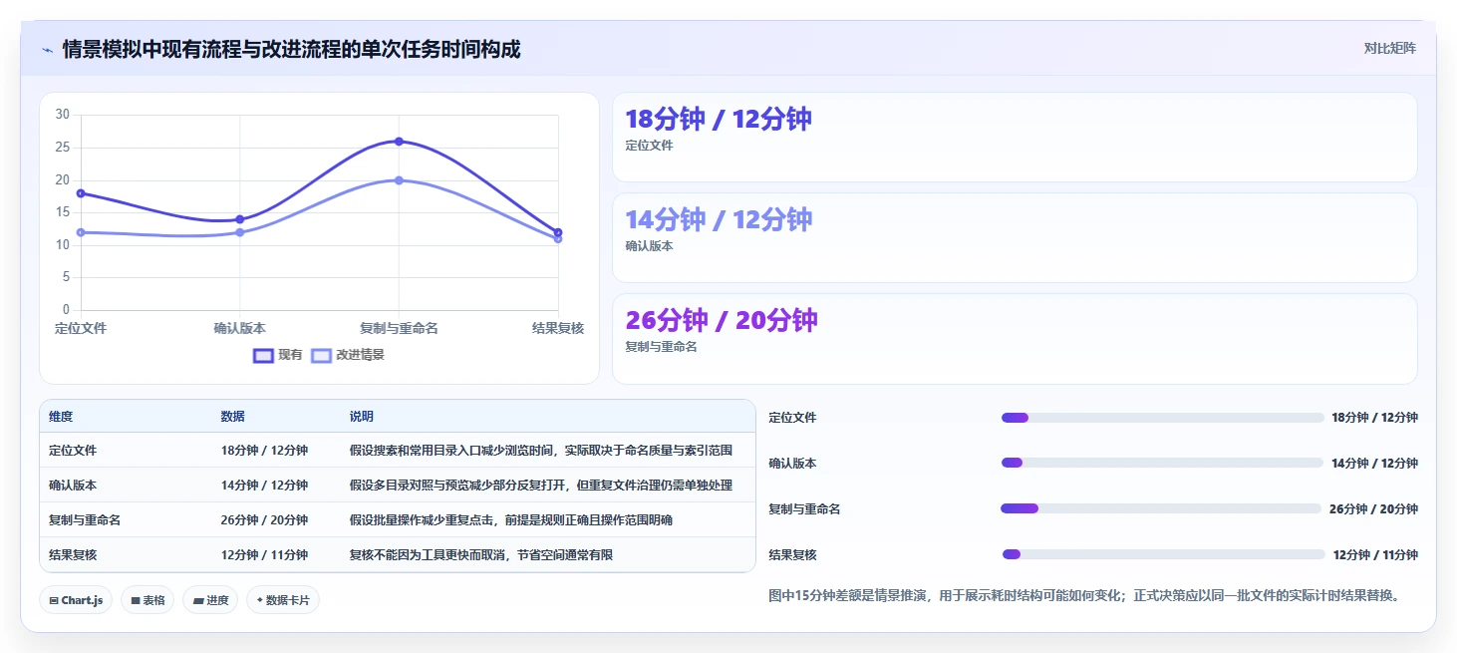Click the 现有 legend color box
The height and width of the screenshot is (653, 1457).
(x=263, y=355)
